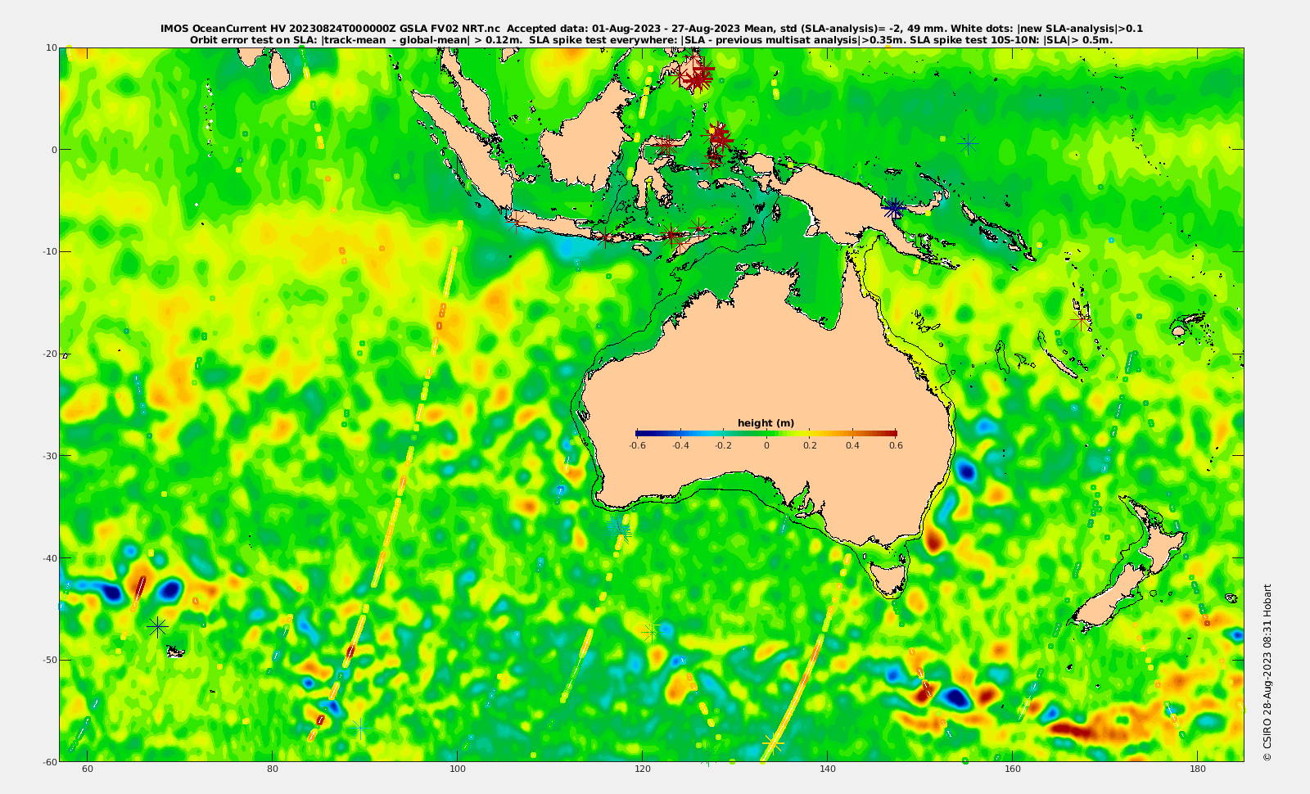Screen dimensions: 1310x794
Task: Click the '0.2' colorbar tick label
Action: pyautogui.click(x=810, y=445)
